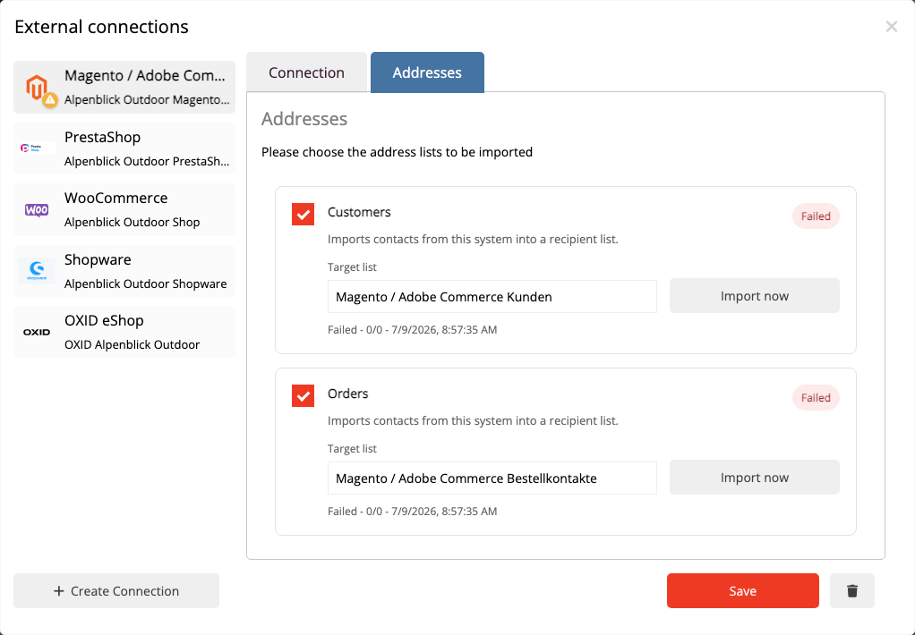Click Import now for Customers
915x635 pixels.
[754, 296]
